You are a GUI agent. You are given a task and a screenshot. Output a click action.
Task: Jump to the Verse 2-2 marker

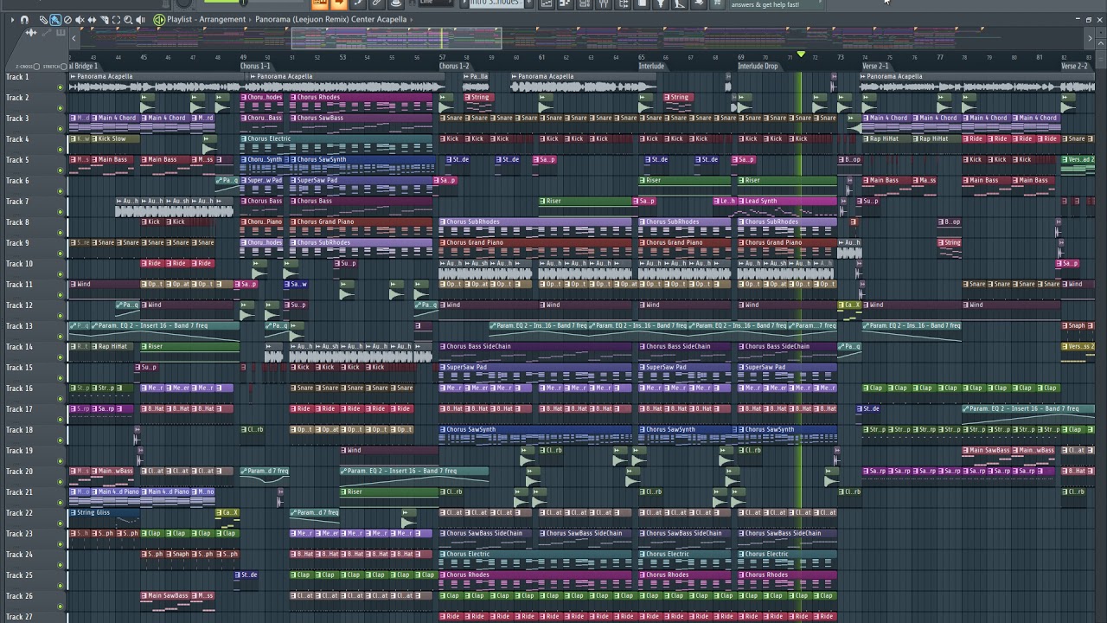(x=1074, y=66)
